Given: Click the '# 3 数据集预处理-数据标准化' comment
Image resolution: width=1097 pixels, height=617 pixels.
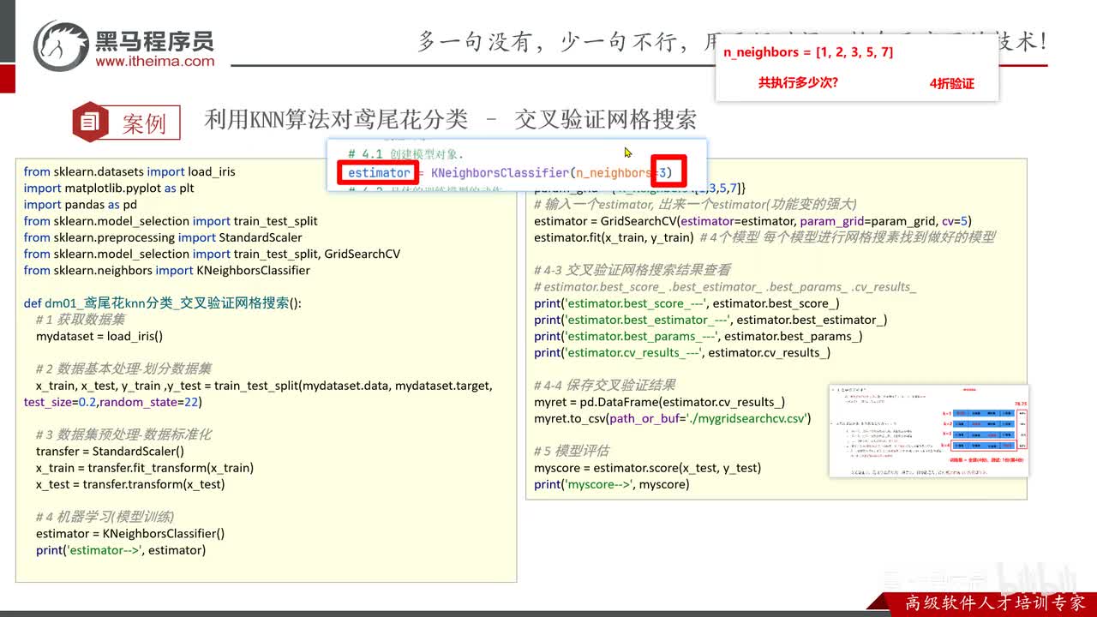Looking at the screenshot, I should point(123,434).
